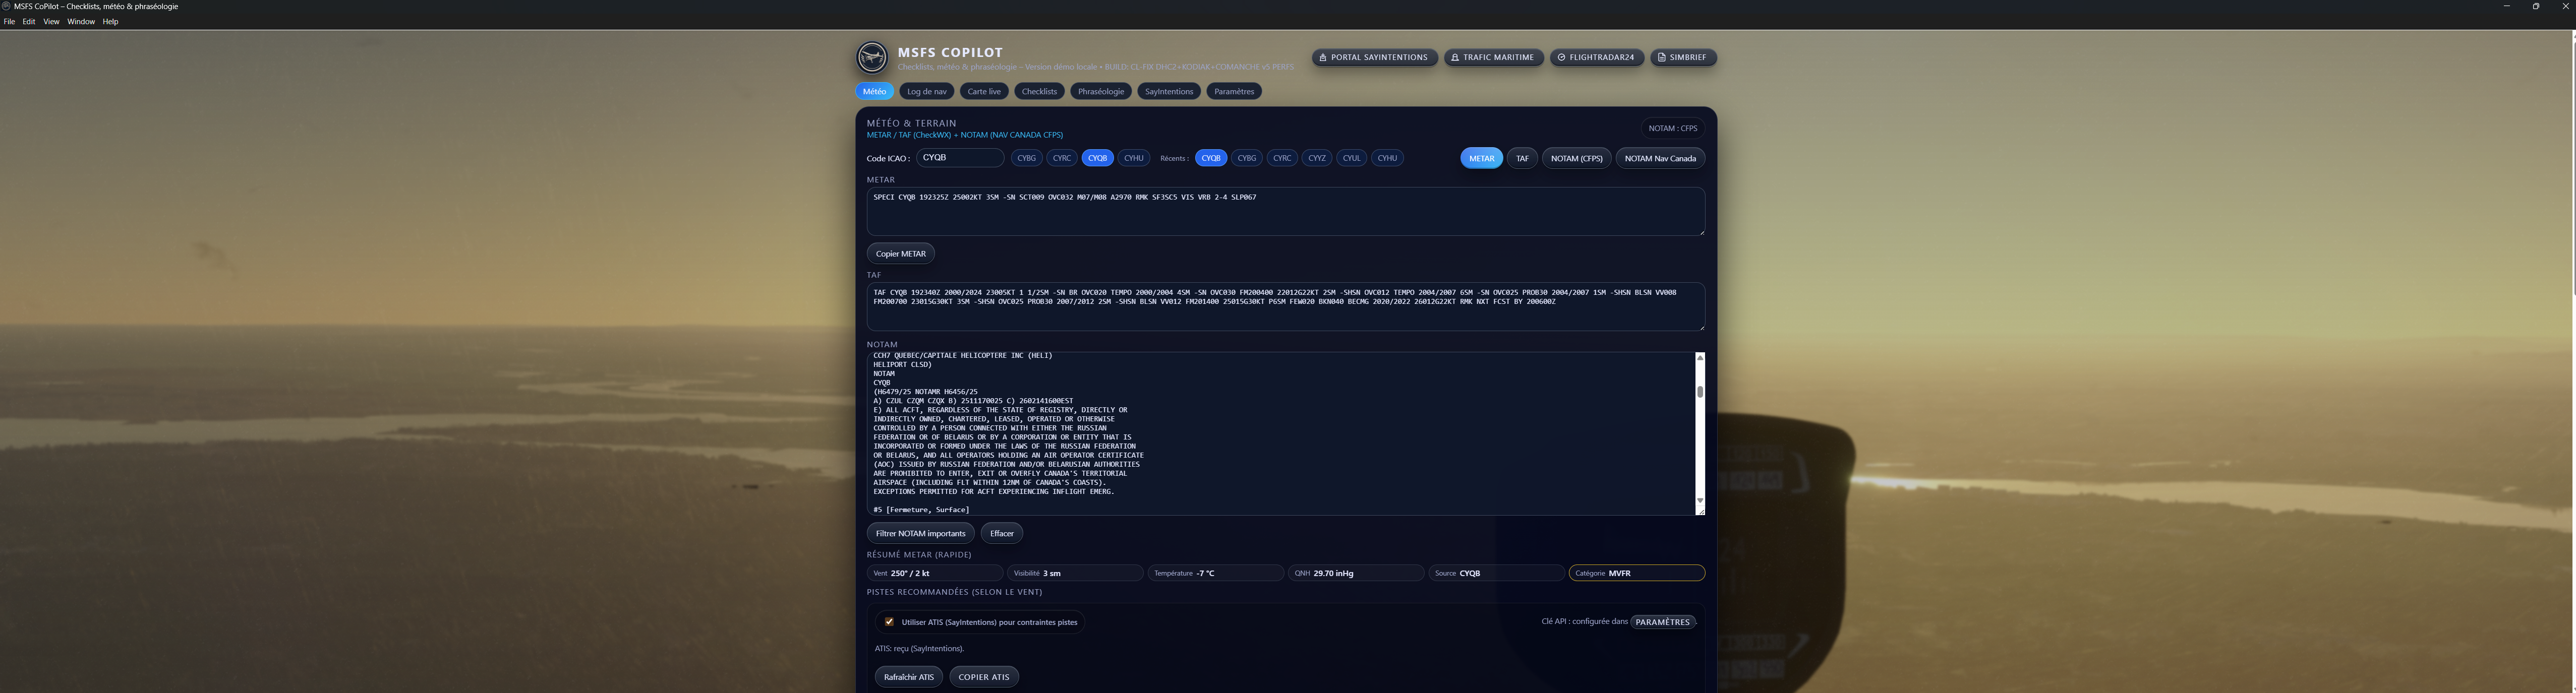Switch to NOTAM Nav Canada source
The image size is (2576, 693).
[x=1659, y=158]
